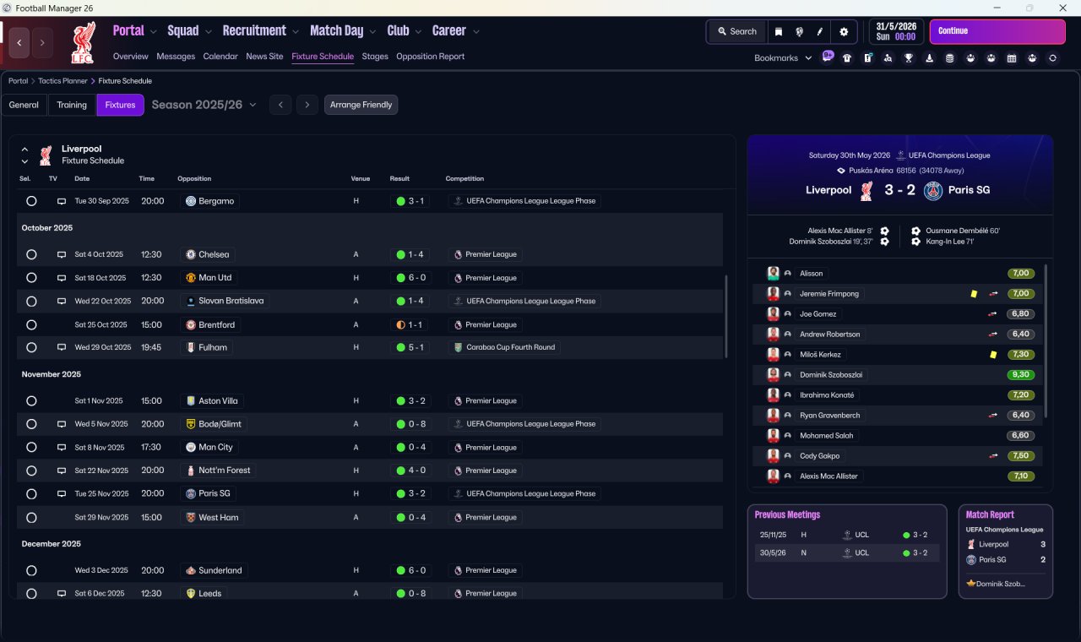Screen dimensions: 1081x642
Task: Select the radio button for West Ham fixture
Action: pyautogui.click(x=31, y=518)
